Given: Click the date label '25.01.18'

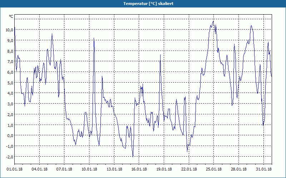Looking at the screenshot, I should [214, 169].
